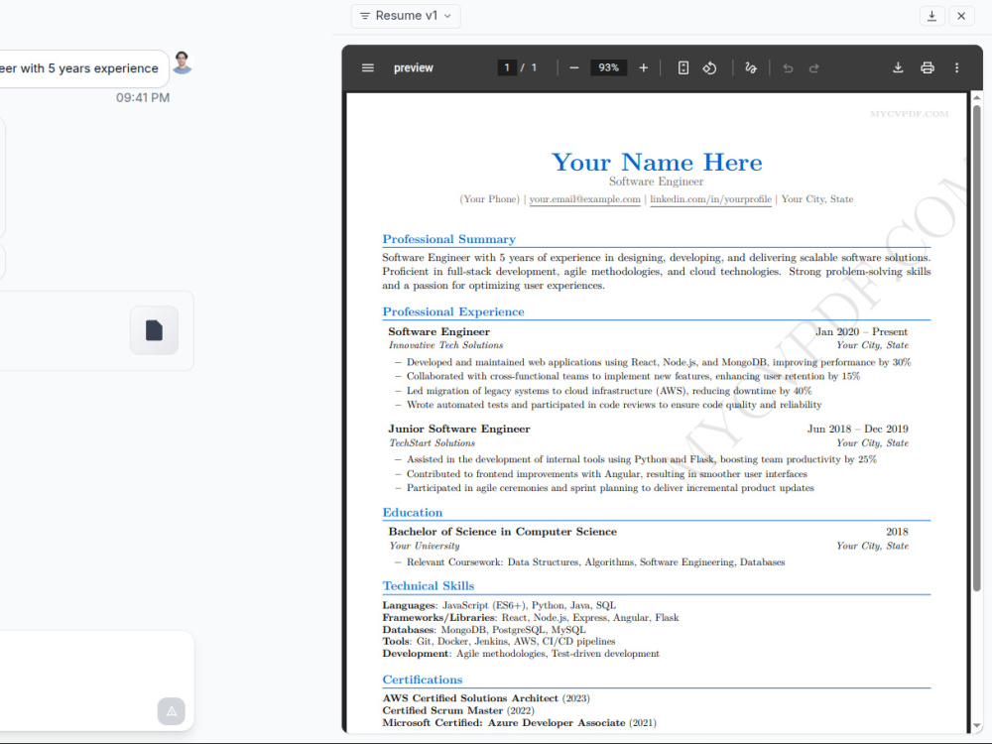Click 'AWS Certified Solutions Architect' certification
The width and height of the screenshot is (992, 744).
pyautogui.click(x=470, y=698)
